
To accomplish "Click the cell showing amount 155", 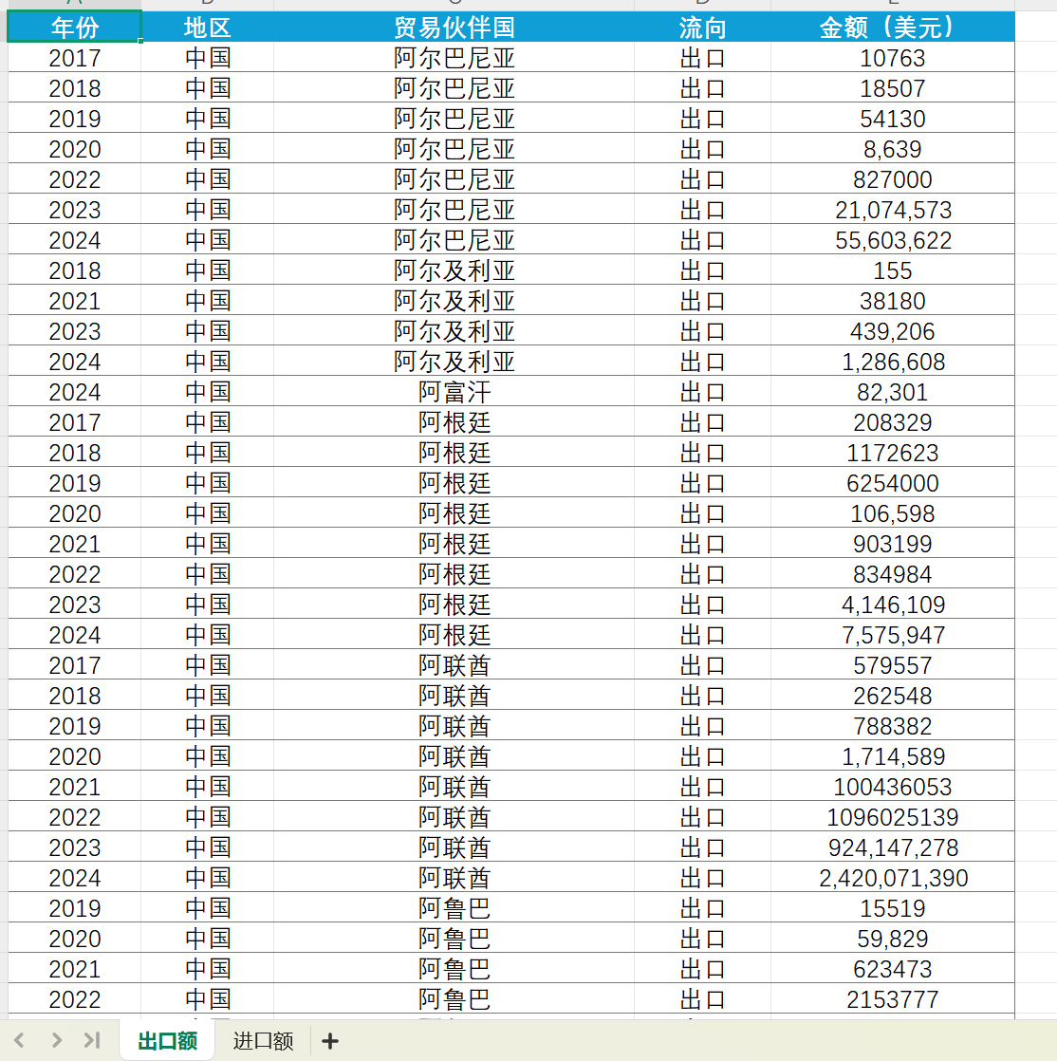I will (x=892, y=270).
